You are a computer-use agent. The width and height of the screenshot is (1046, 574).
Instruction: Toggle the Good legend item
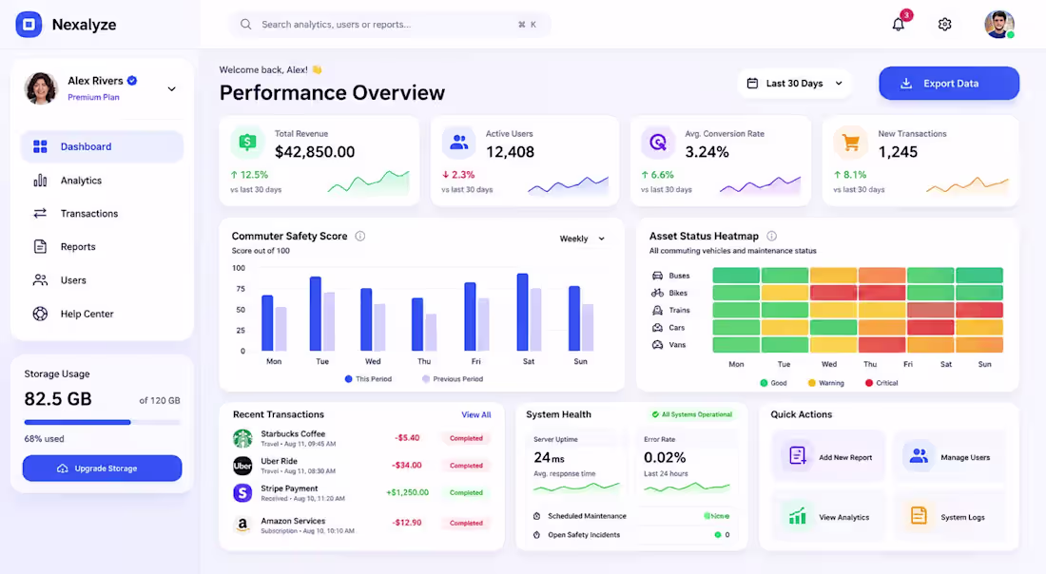coord(774,383)
